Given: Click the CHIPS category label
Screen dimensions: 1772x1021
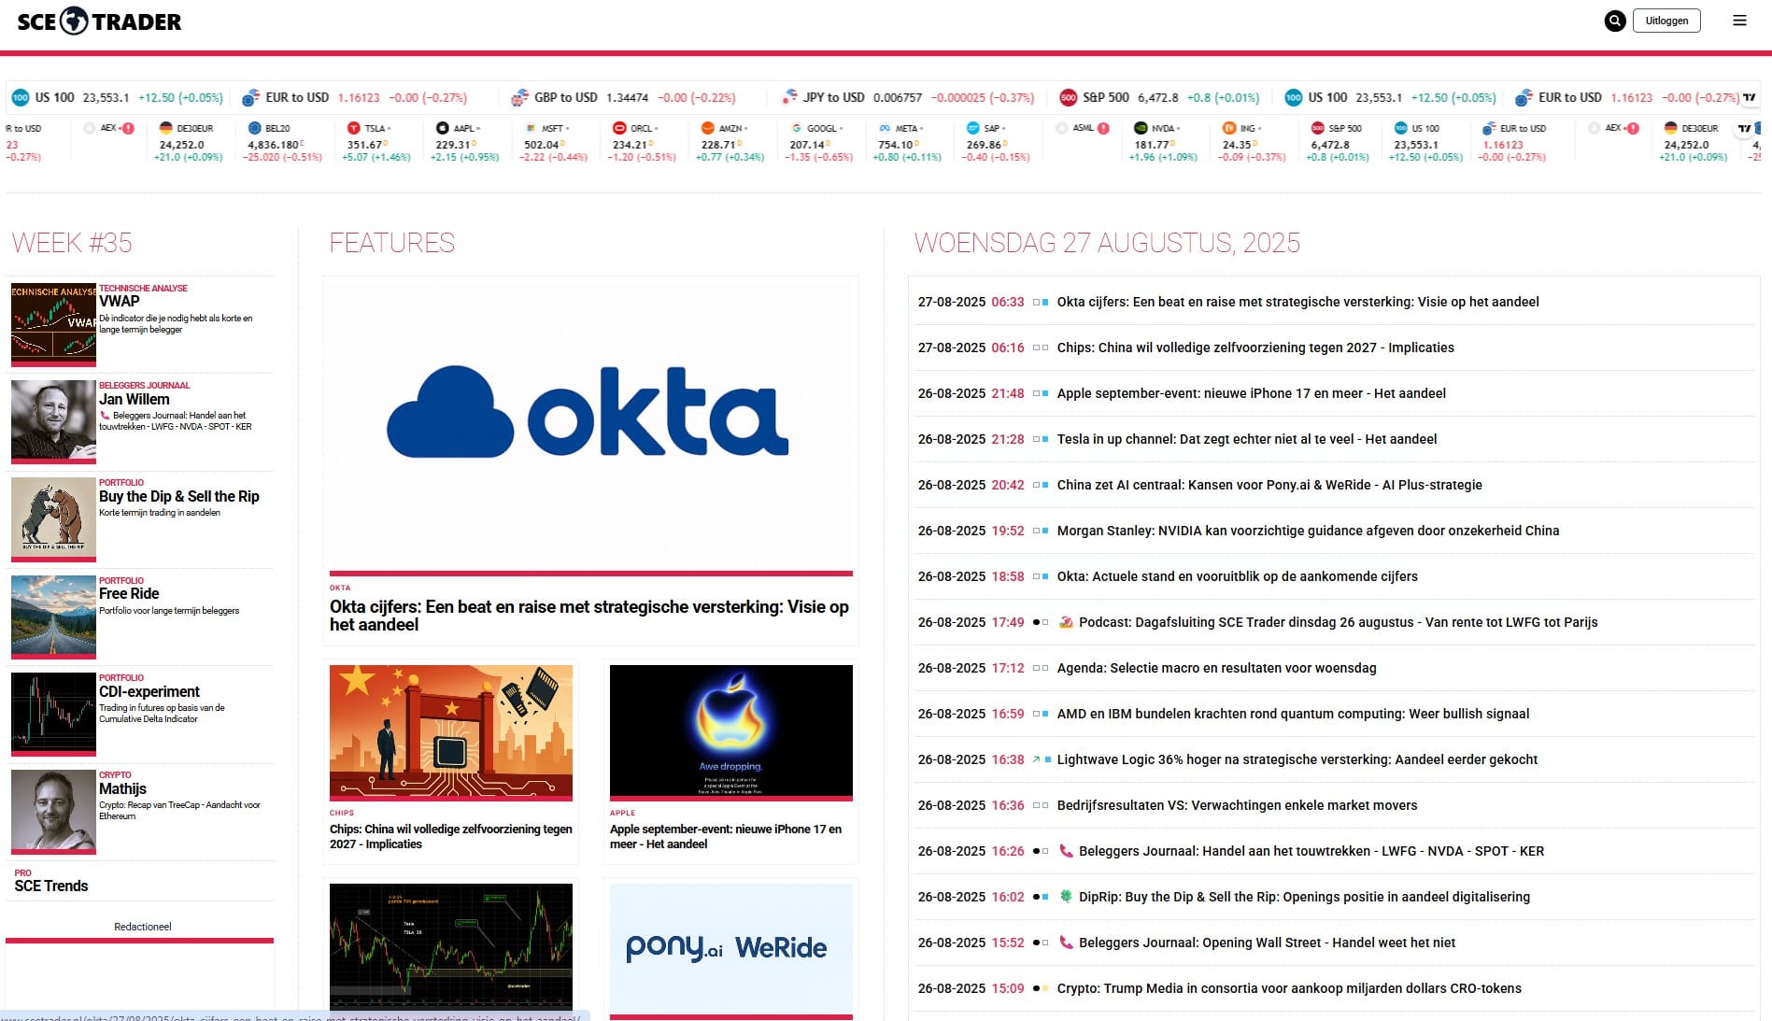Looking at the screenshot, I should pyautogui.click(x=342, y=813).
